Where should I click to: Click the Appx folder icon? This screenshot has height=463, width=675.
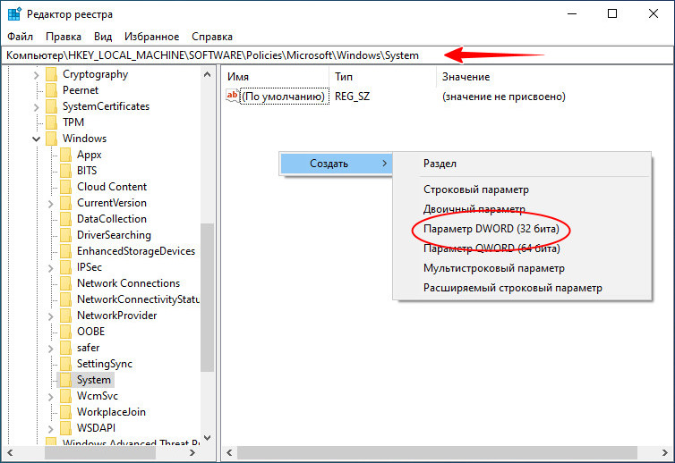(x=65, y=155)
